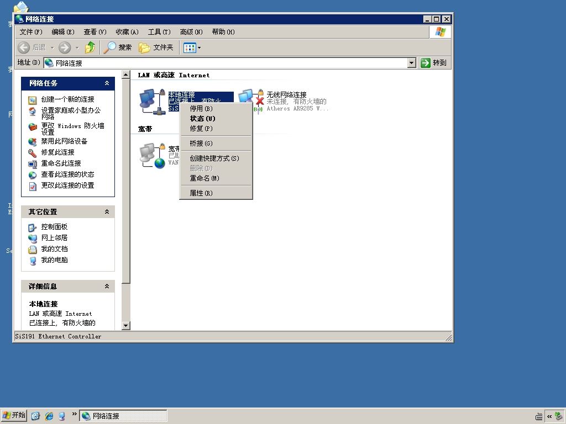
Task: Open 我的电脑 link
Action: point(54,260)
